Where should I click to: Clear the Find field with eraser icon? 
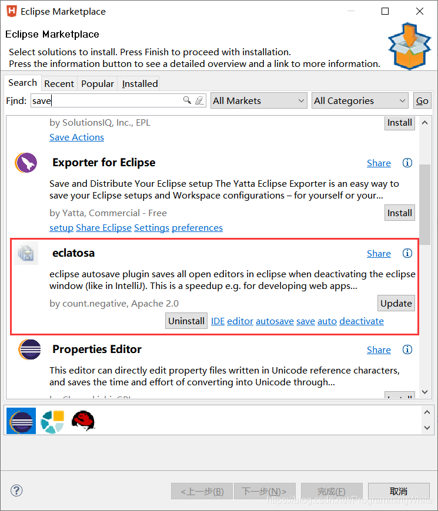coord(199,100)
